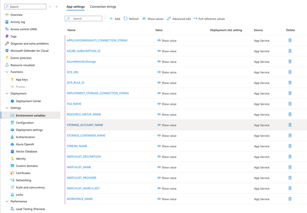
Task: Collapse the Functions section
Action: pos(7,72)
